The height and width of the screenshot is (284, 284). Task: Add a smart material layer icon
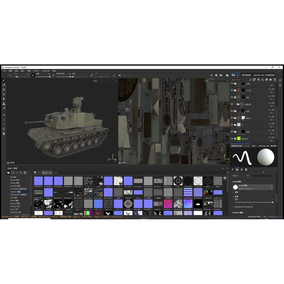[x=267, y=80]
